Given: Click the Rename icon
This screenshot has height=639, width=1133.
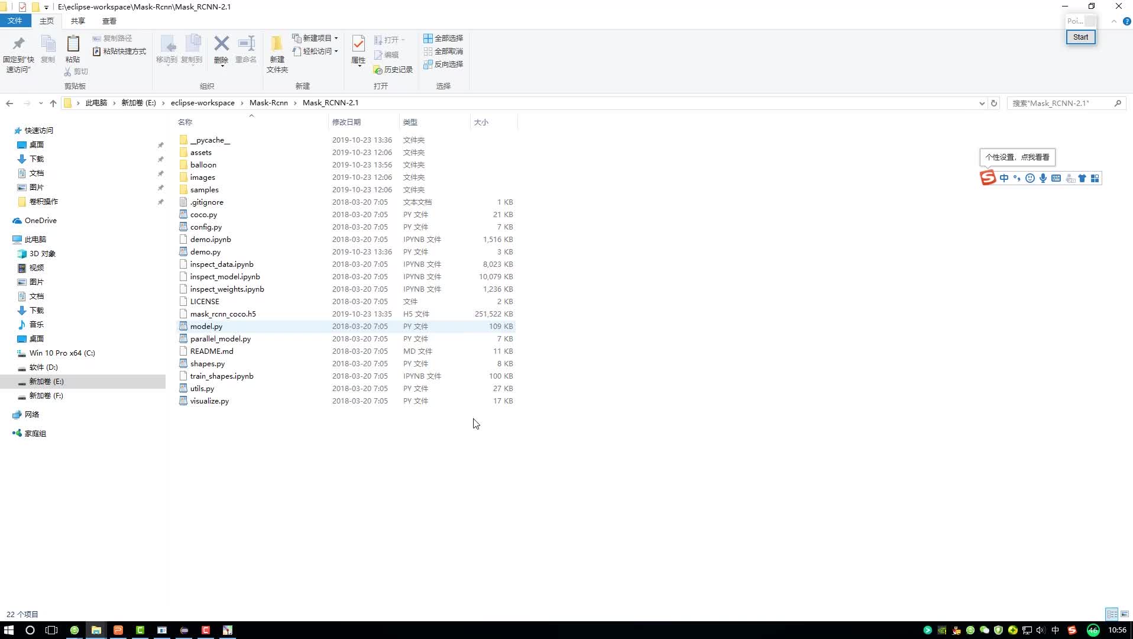Looking at the screenshot, I should pyautogui.click(x=246, y=43).
